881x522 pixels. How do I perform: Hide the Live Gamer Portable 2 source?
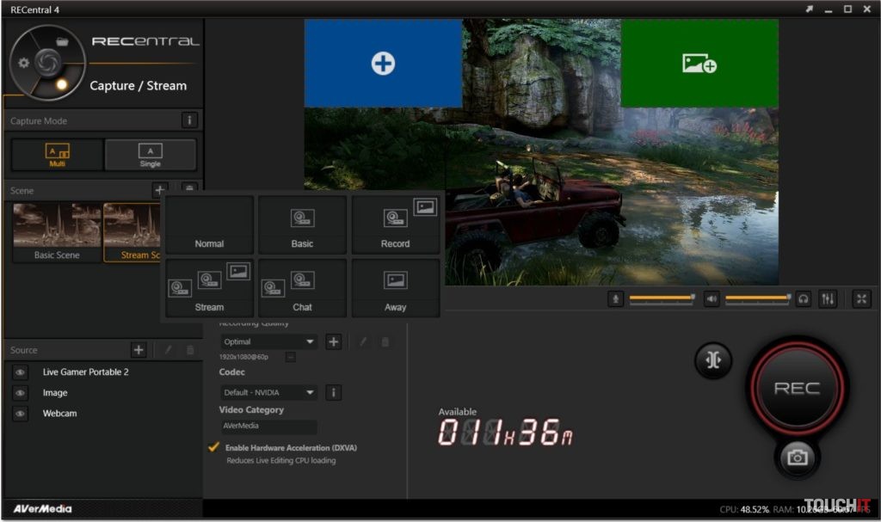pos(21,372)
